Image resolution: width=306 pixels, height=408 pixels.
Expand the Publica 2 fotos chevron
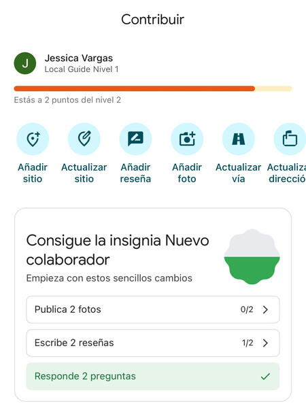click(265, 309)
